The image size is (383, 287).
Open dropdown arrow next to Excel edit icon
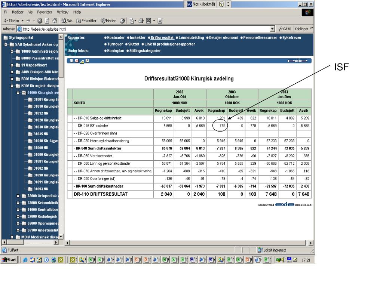coord(154,21)
